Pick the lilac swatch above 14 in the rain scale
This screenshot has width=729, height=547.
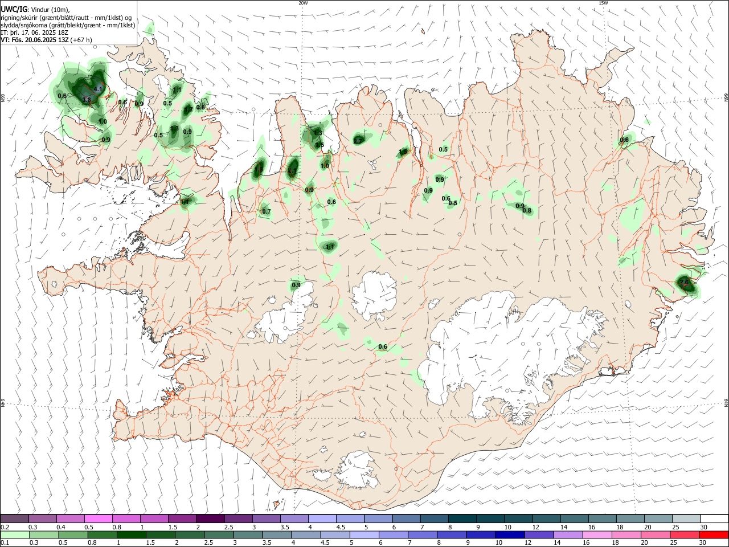[568, 535]
